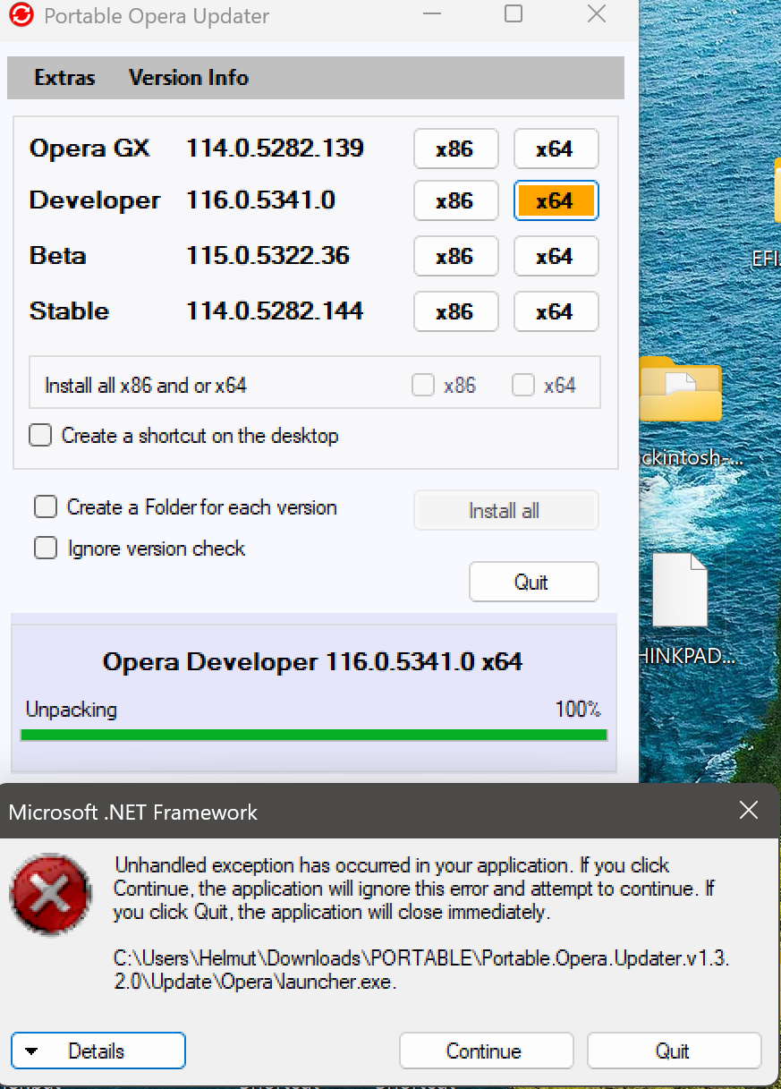Click the green Unpacking progress bar

314,736
